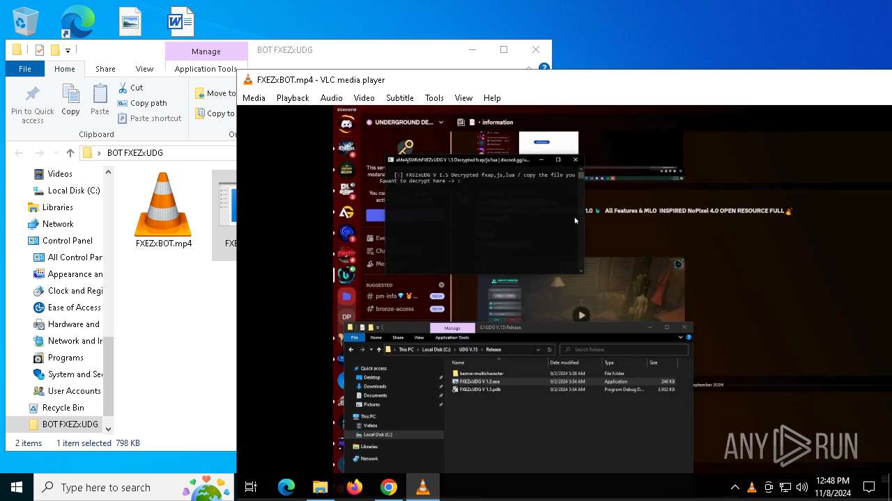
Task: Open VLC Help menu
Action: point(492,98)
